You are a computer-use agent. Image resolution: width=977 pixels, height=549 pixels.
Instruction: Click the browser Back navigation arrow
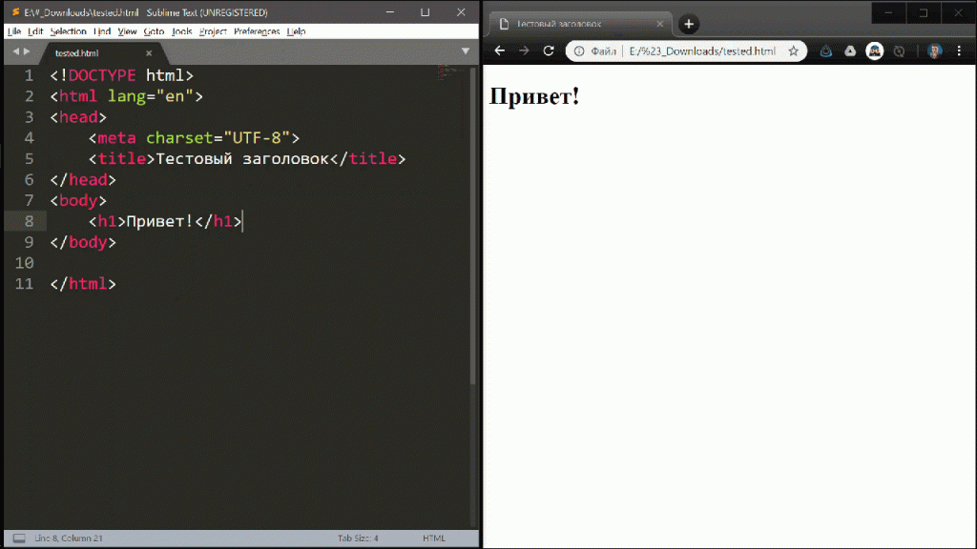point(499,51)
